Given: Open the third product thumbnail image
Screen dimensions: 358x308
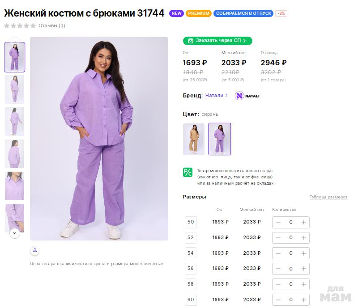Looking at the screenshot, I should 15,121.
